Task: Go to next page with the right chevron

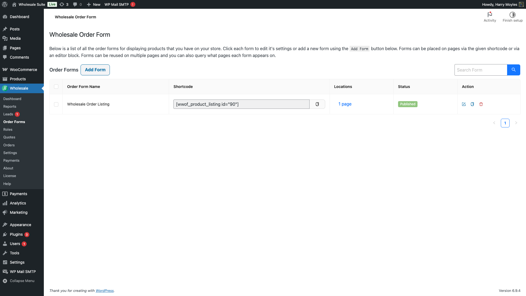Action: pyautogui.click(x=516, y=123)
